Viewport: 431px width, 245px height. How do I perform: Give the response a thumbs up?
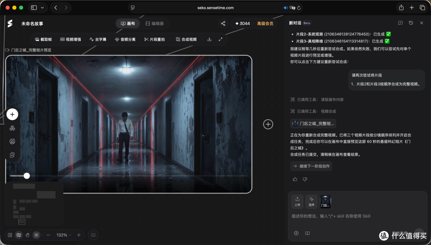pos(295,179)
